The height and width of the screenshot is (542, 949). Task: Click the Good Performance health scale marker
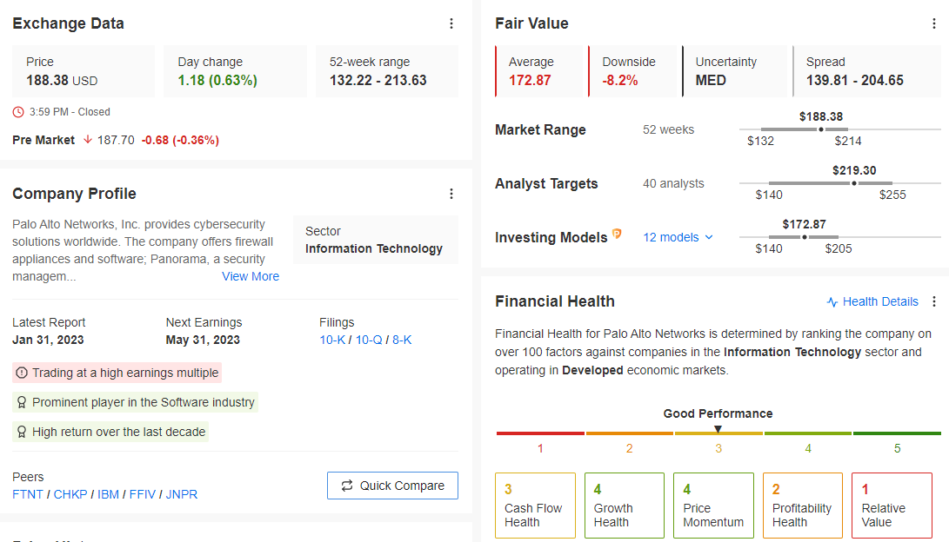pos(718,429)
